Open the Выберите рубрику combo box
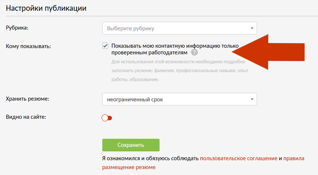 pos(175,28)
